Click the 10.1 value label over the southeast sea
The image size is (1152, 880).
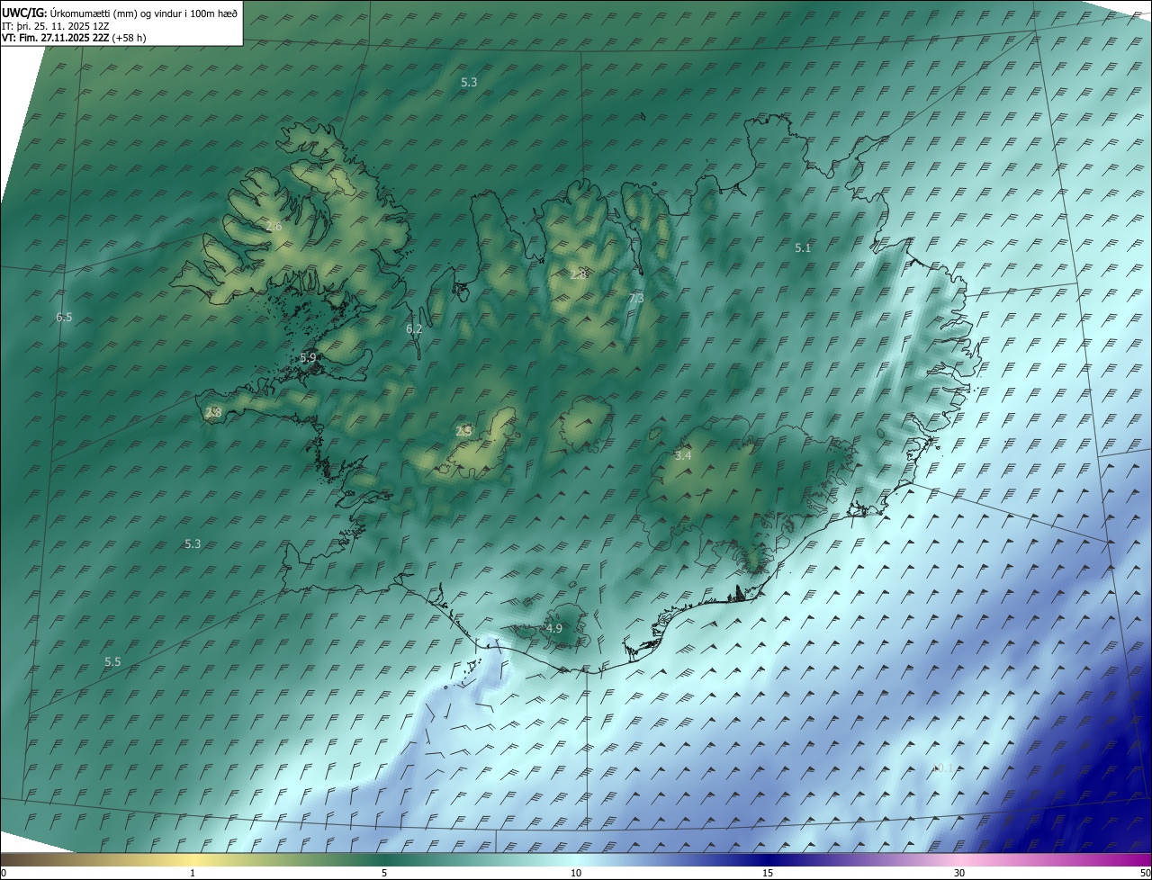point(941,768)
